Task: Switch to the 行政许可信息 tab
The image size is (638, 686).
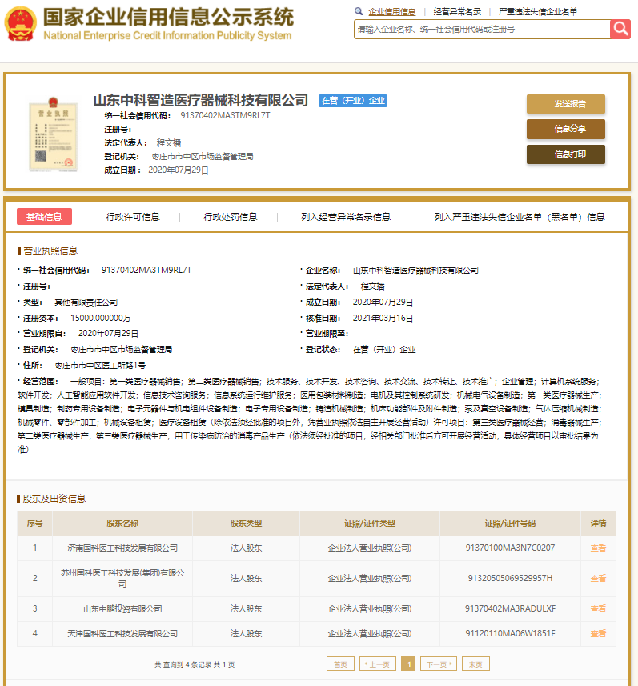Action: (x=133, y=217)
